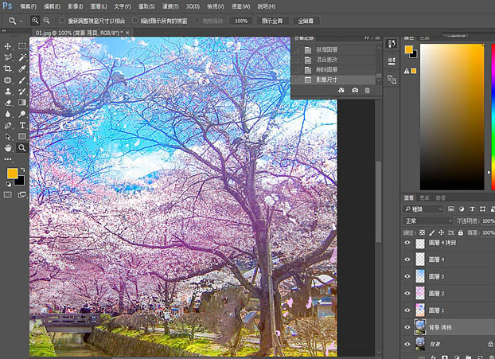Collapse the History panel with double arrows
The image size is (495, 359).
point(367,37)
